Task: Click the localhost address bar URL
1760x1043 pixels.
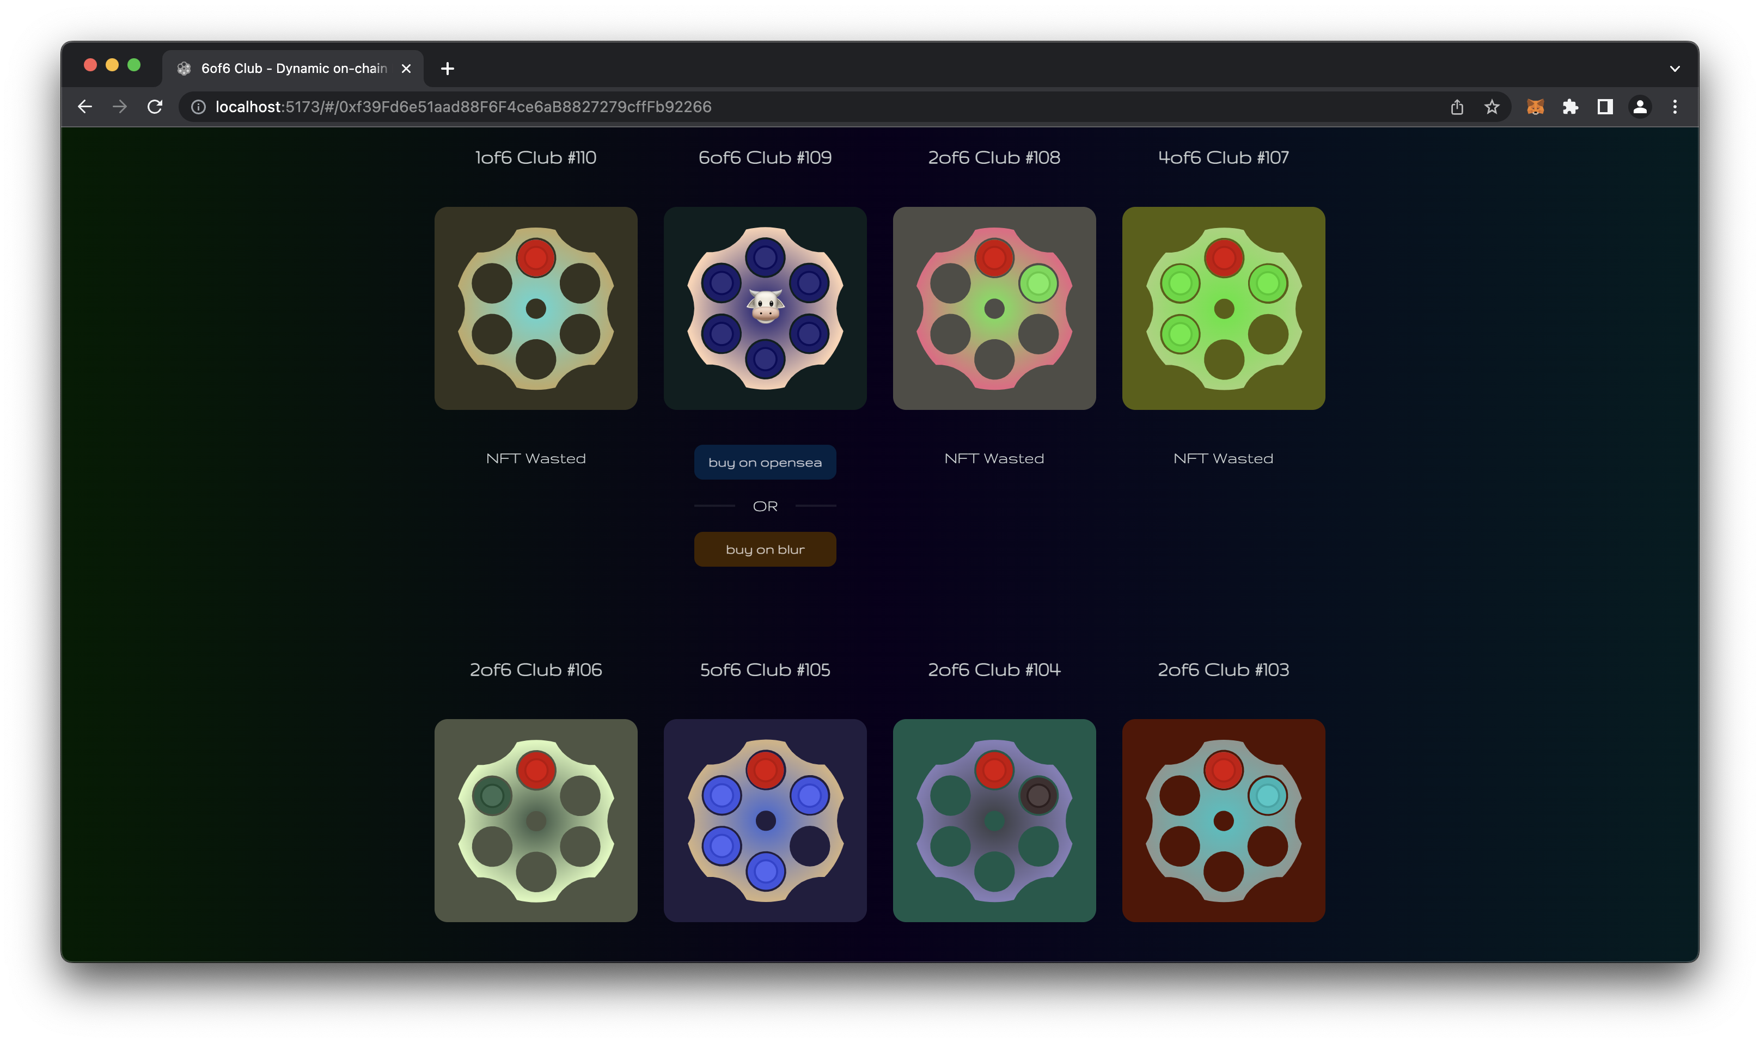Action: tap(464, 107)
